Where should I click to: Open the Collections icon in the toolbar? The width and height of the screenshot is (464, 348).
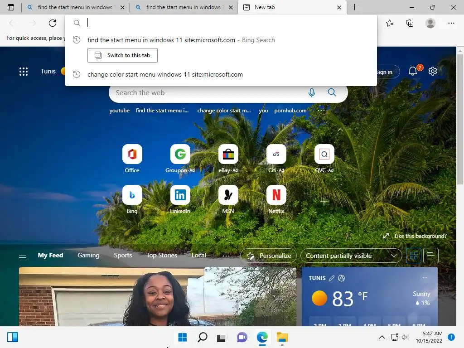(x=410, y=23)
